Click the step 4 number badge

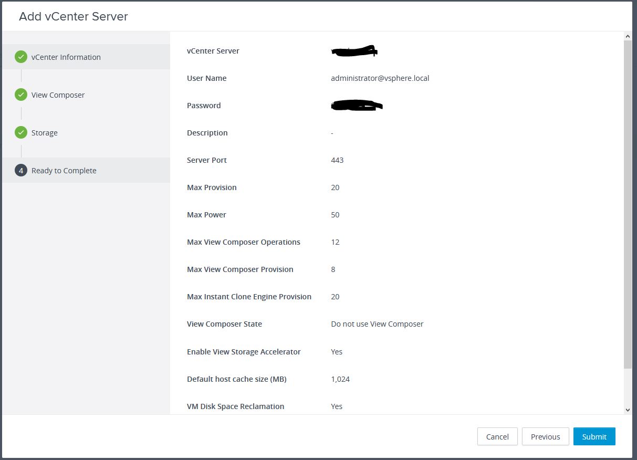(21, 170)
